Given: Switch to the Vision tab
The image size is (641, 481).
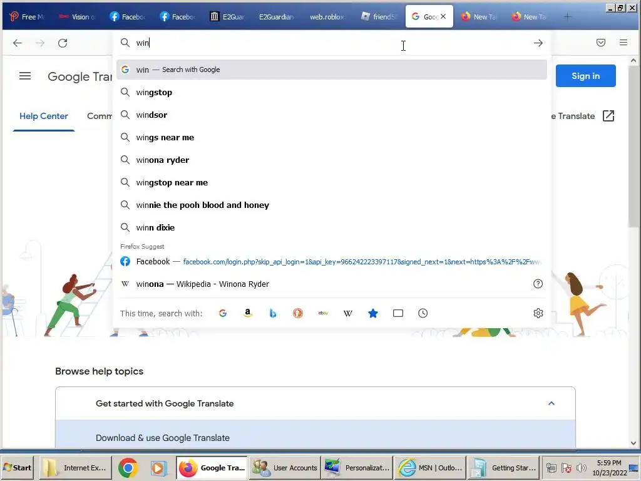Looking at the screenshot, I should click(x=77, y=17).
